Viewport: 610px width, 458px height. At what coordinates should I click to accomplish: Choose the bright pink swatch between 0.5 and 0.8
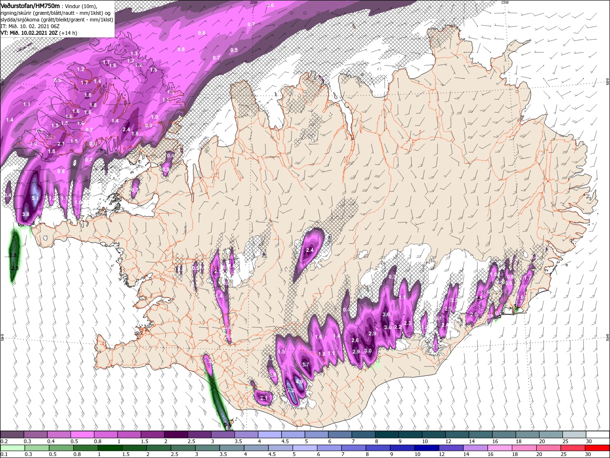(x=82, y=435)
